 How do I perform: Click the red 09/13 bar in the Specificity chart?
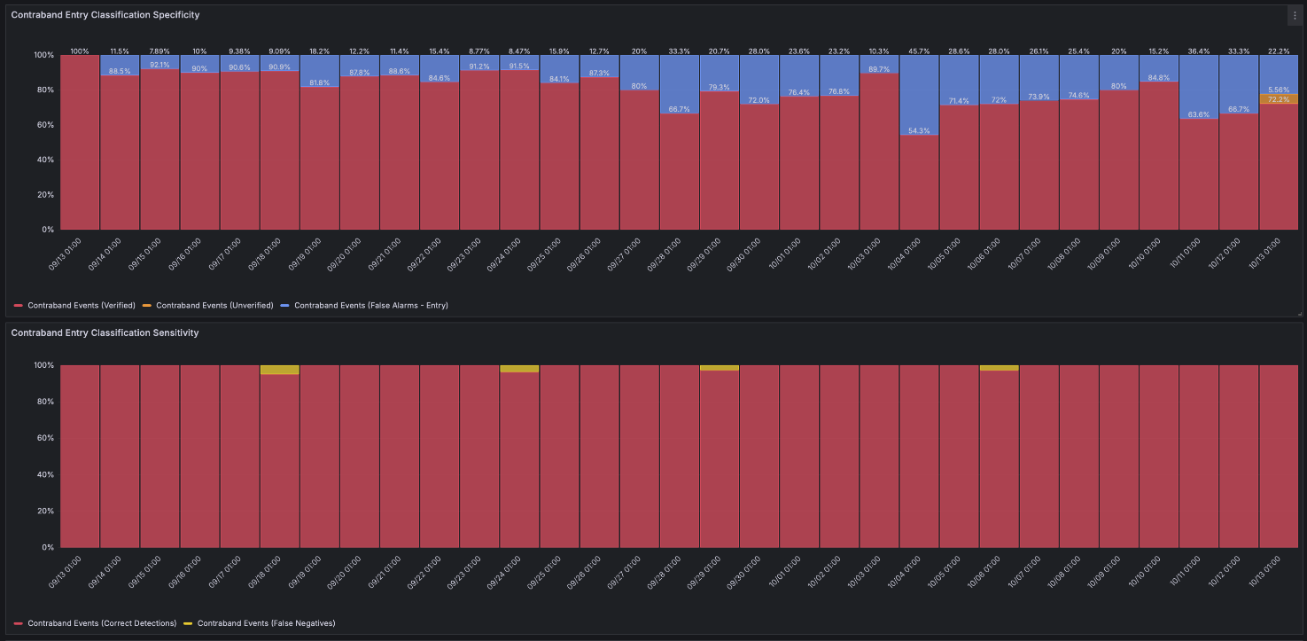(80, 142)
